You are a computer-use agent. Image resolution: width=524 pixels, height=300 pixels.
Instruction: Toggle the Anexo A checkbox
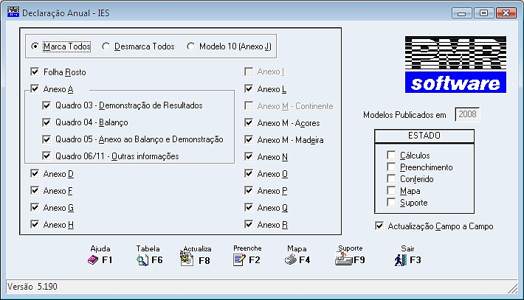click(x=35, y=88)
